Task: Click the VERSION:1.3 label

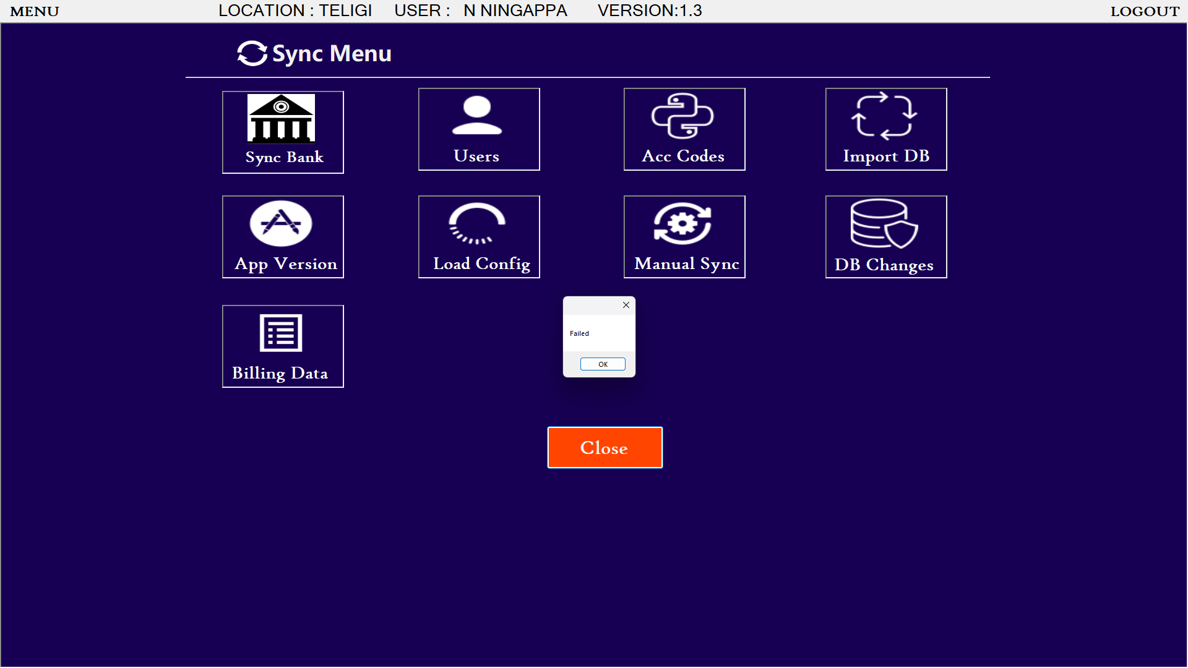Action: 650,11
